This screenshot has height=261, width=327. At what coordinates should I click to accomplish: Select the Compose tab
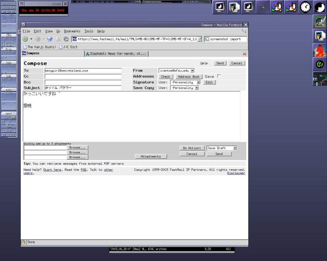point(52,53)
